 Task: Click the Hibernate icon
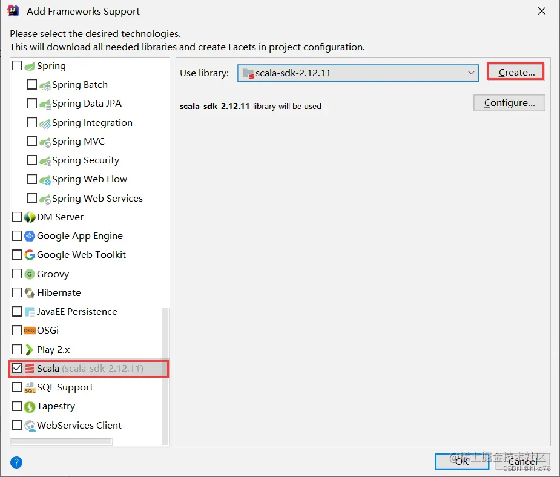point(30,293)
